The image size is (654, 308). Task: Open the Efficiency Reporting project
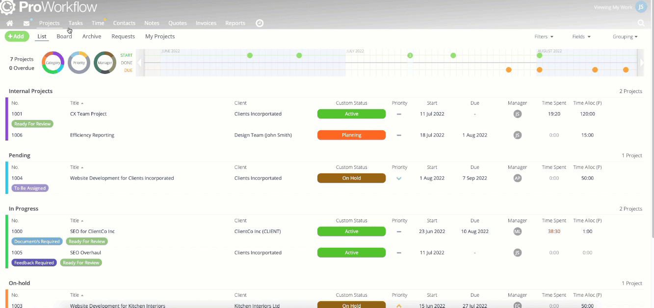click(x=92, y=135)
